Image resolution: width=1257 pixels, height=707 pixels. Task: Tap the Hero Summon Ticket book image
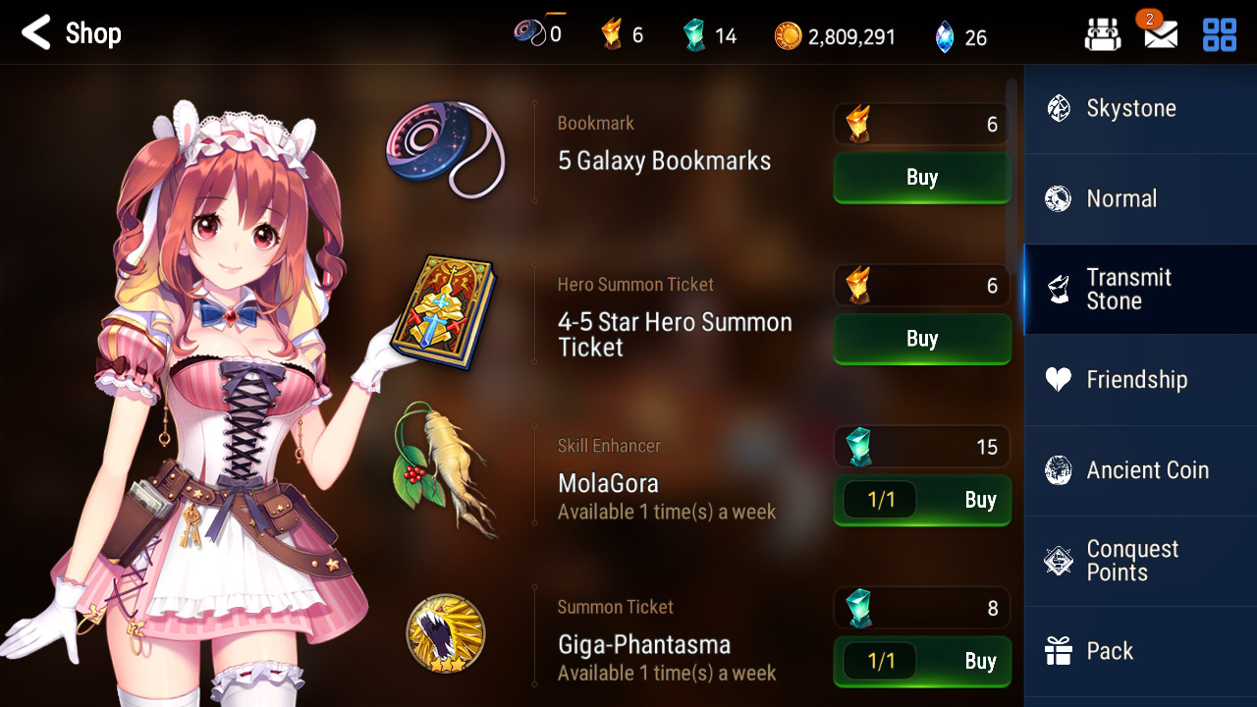pyautogui.click(x=443, y=311)
